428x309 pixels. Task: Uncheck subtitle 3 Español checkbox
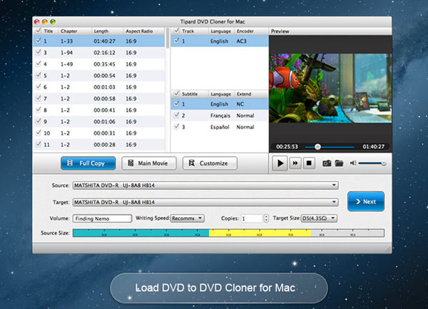click(177, 126)
